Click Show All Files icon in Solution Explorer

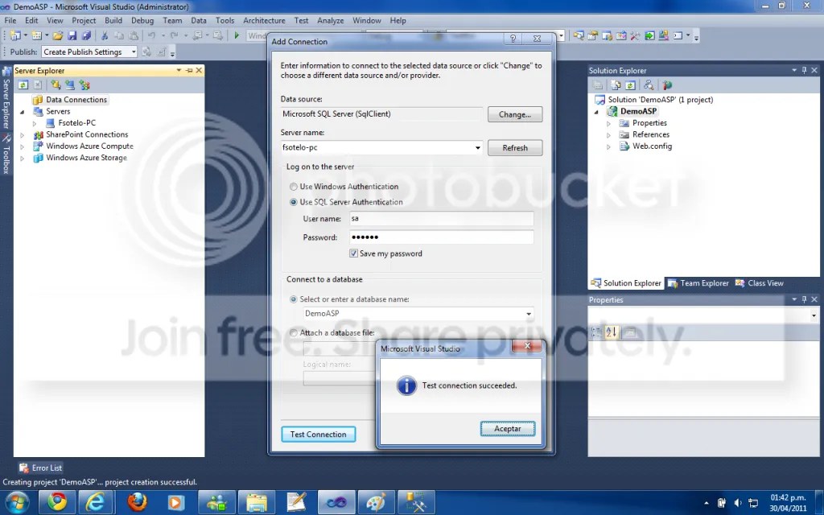point(616,84)
